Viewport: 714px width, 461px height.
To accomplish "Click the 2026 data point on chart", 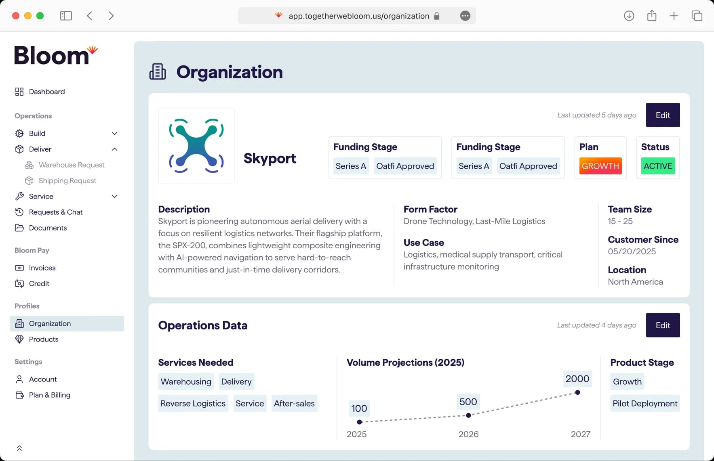I will pyautogui.click(x=468, y=415).
